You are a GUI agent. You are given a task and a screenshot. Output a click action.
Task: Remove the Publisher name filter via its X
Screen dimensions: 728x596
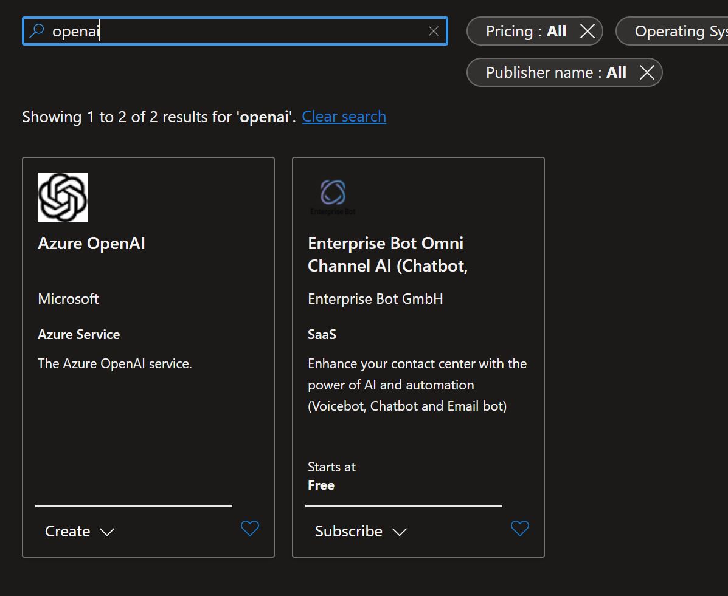pyautogui.click(x=647, y=72)
